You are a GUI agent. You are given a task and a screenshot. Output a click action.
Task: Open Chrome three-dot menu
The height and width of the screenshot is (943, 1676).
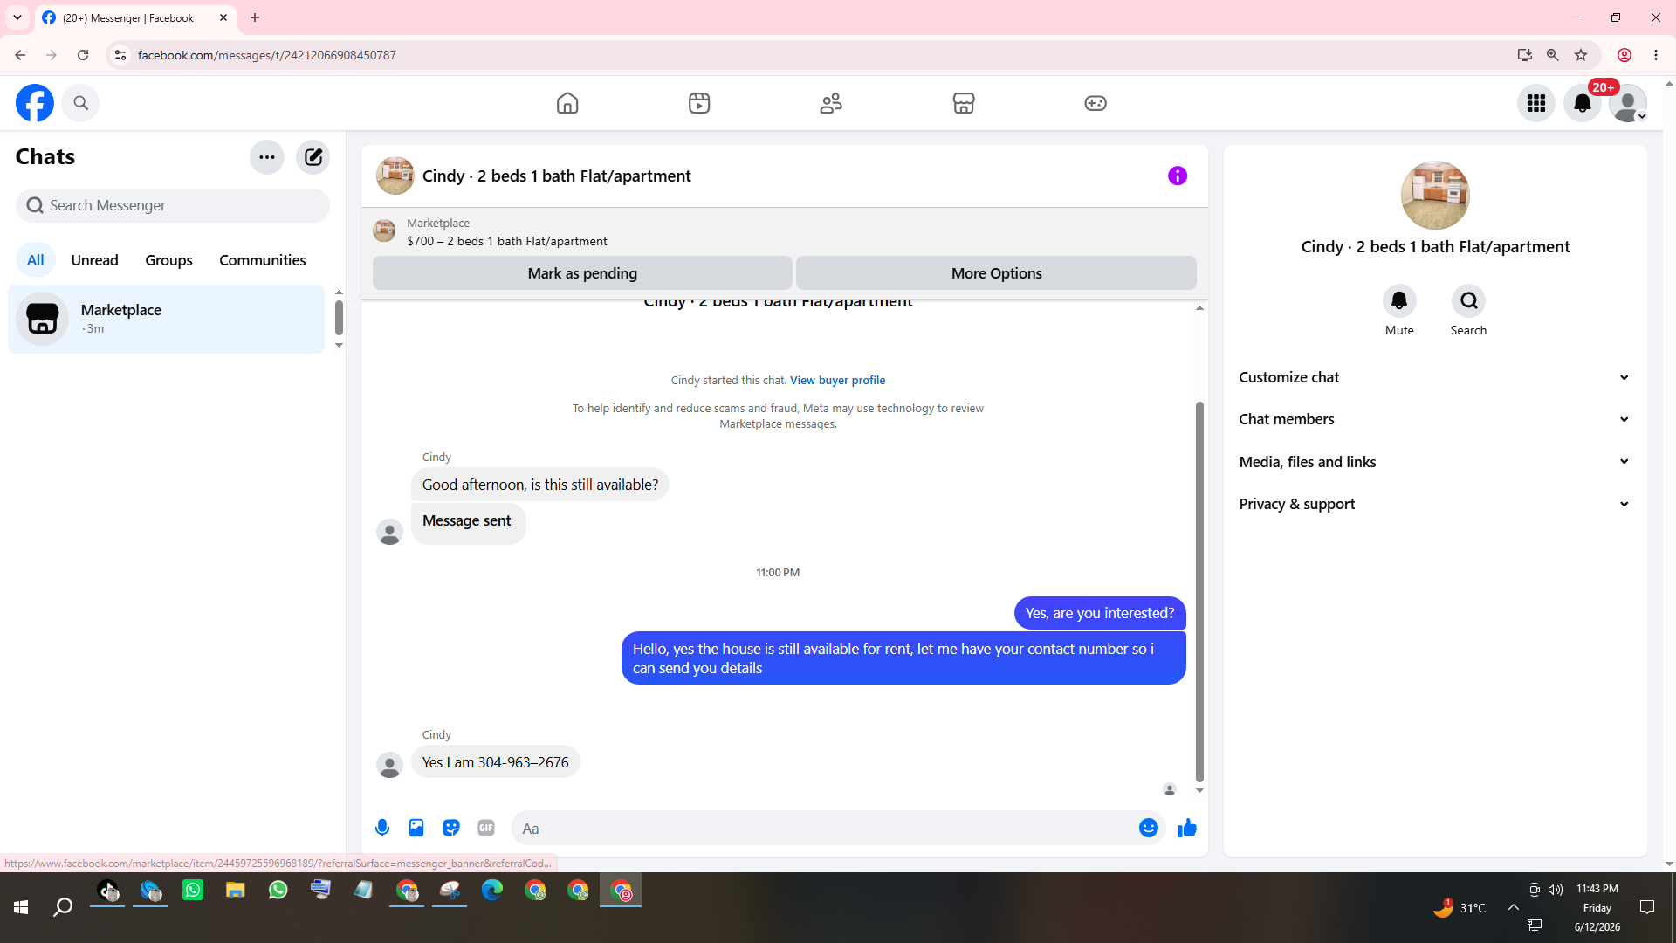[1656, 55]
